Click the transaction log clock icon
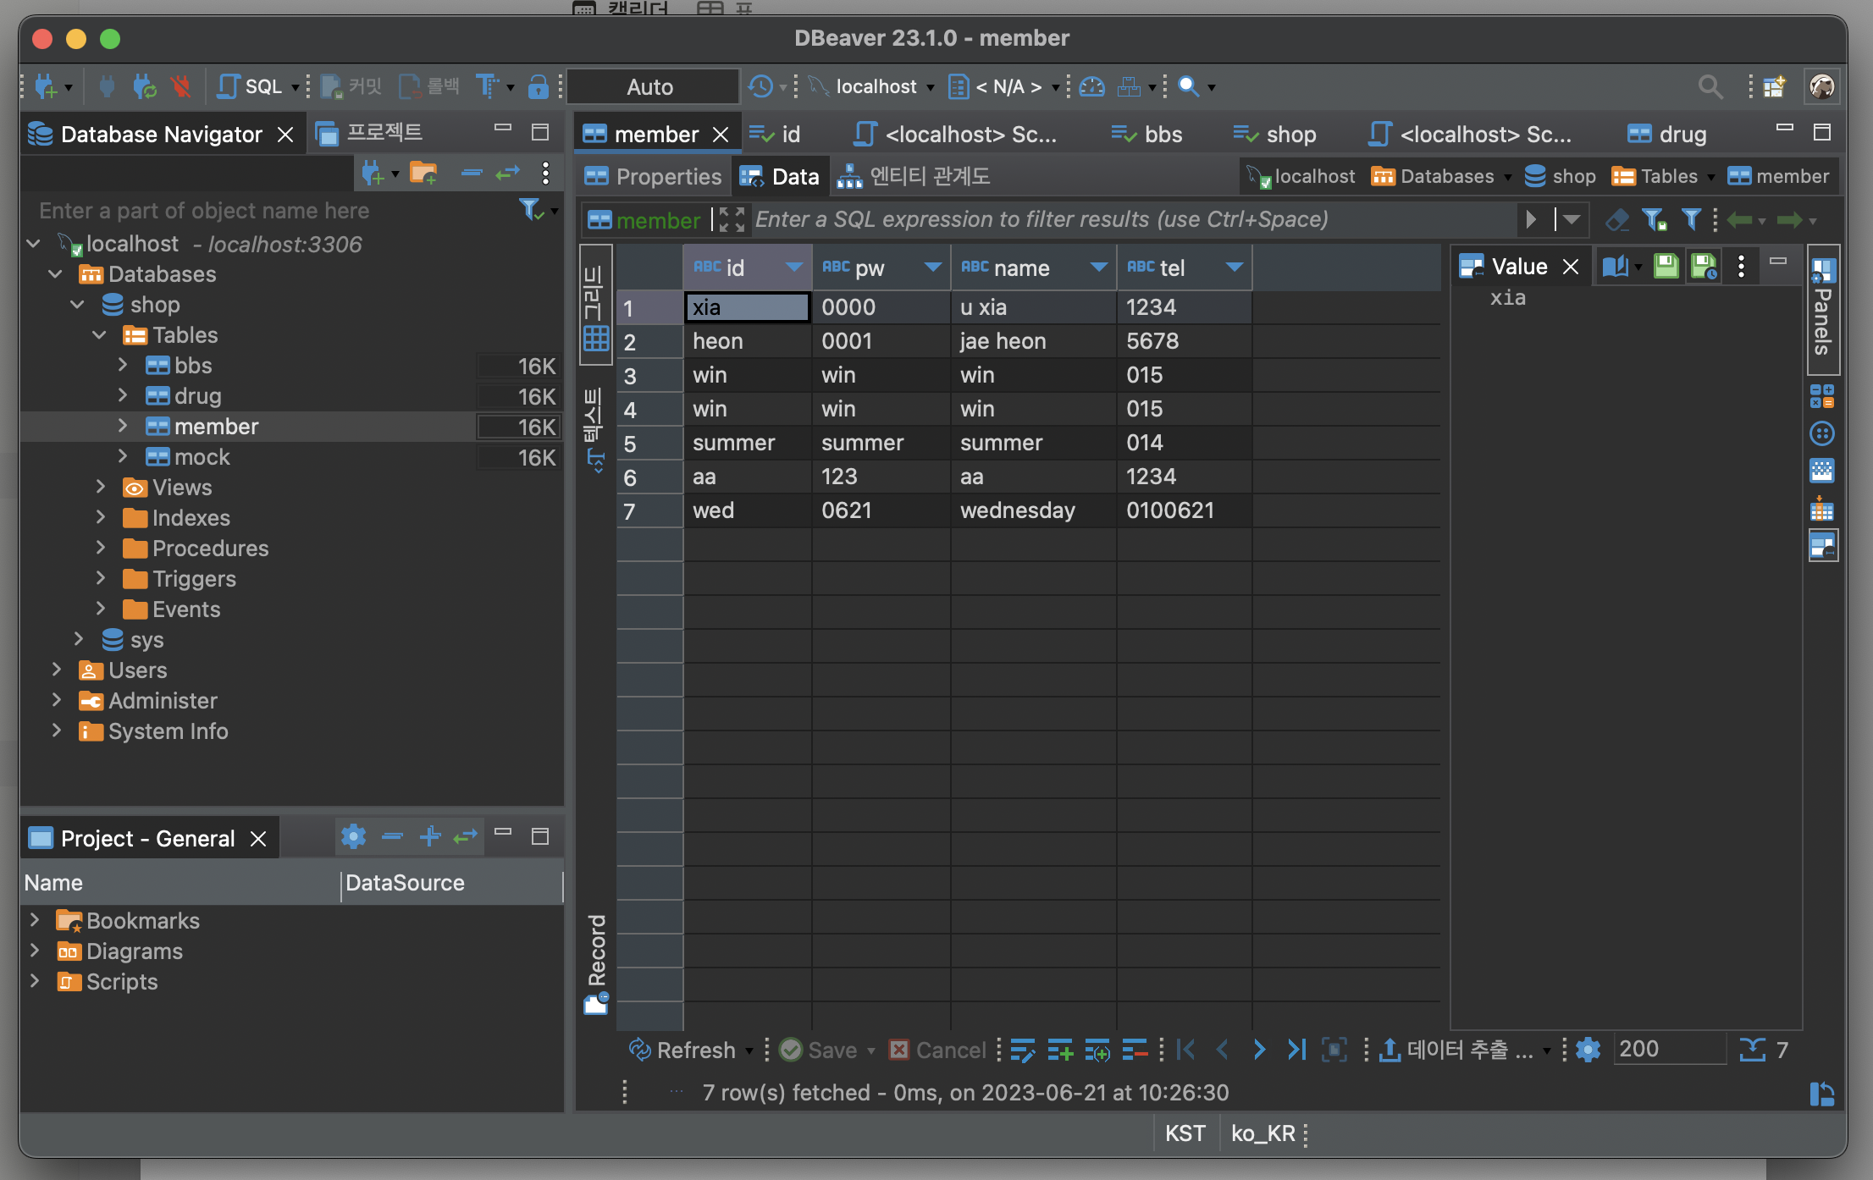 coord(761,86)
